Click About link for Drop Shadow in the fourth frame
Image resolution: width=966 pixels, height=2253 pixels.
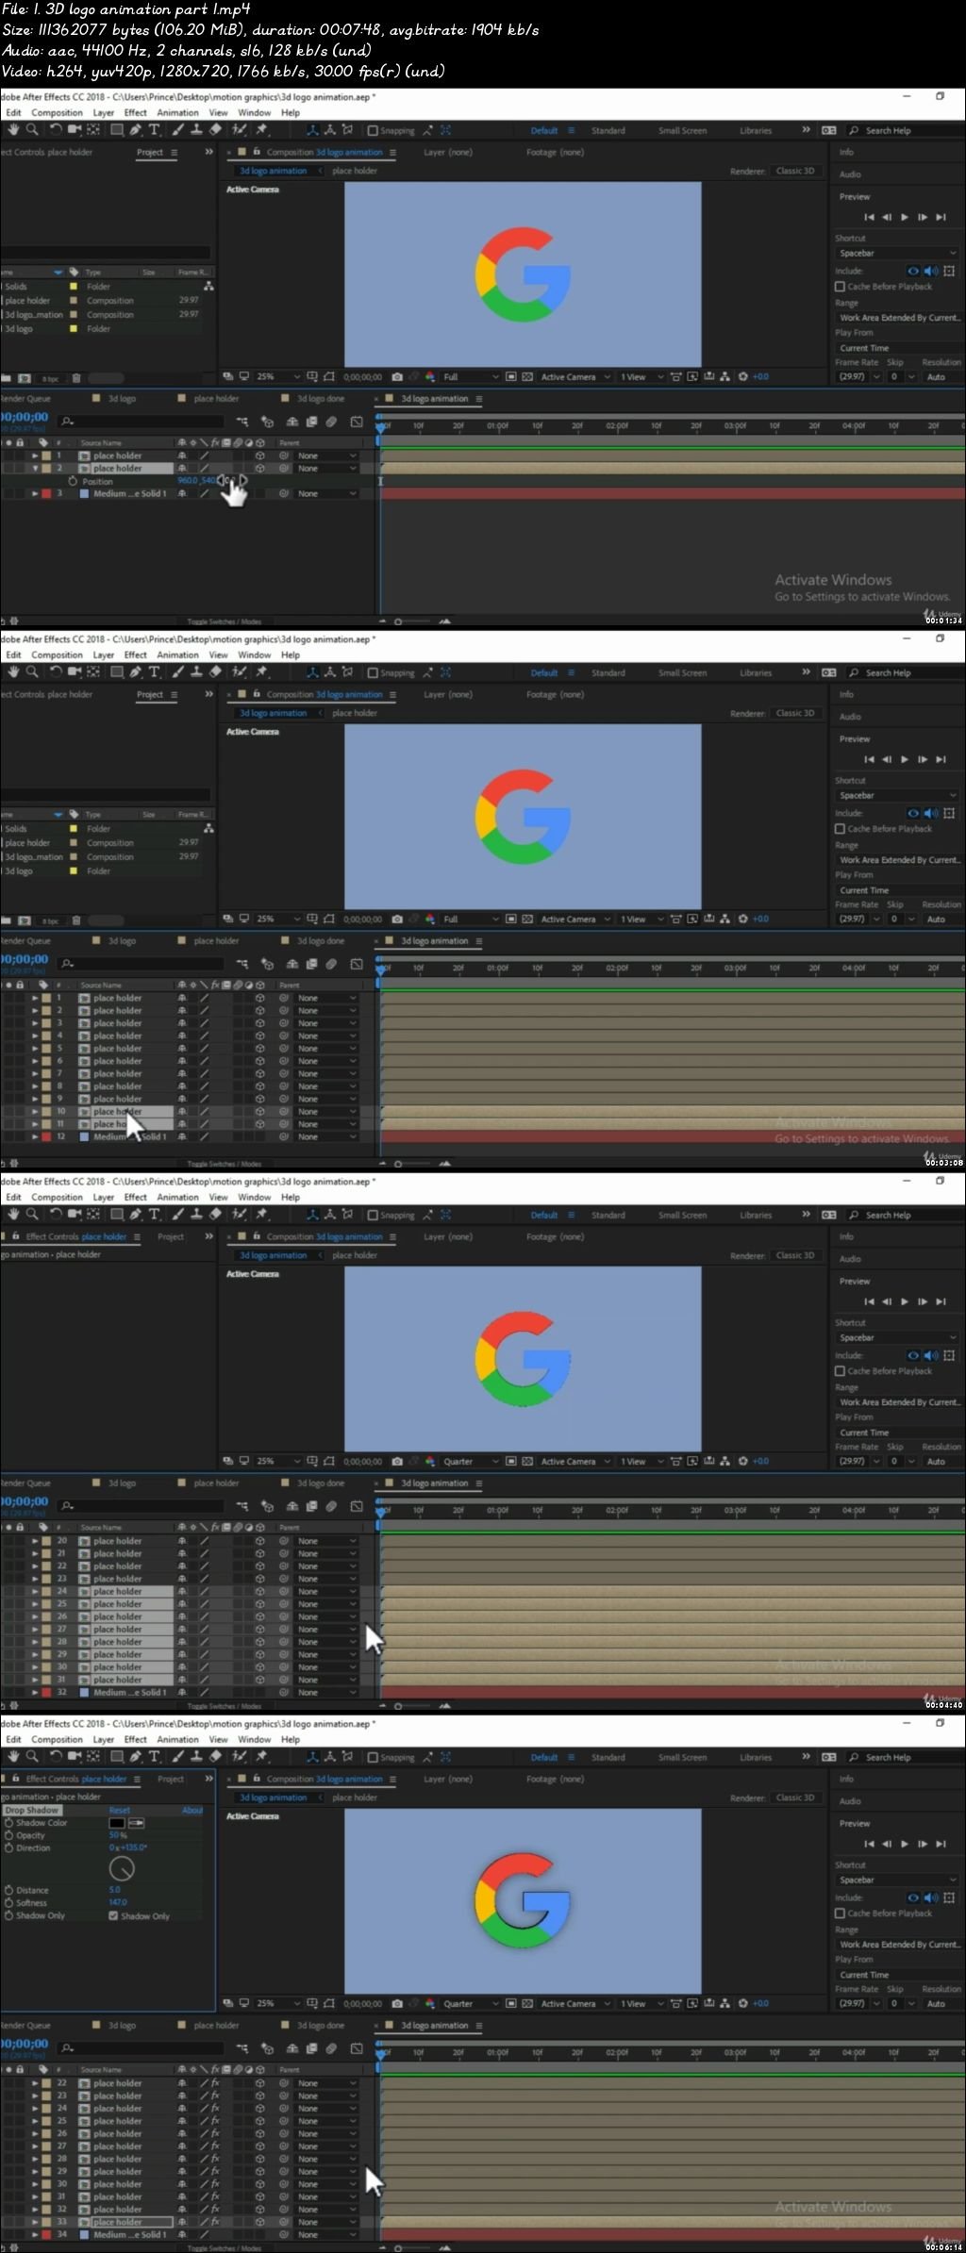pyautogui.click(x=192, y=1811)
